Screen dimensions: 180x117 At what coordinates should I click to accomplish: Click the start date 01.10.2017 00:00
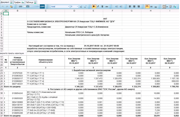click(x=92, y=46)
